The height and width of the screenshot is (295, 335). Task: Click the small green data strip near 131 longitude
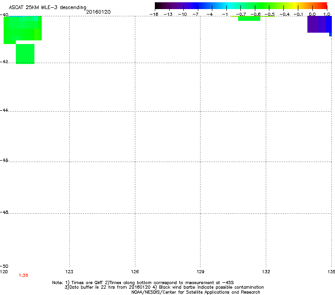pos(249,19)
